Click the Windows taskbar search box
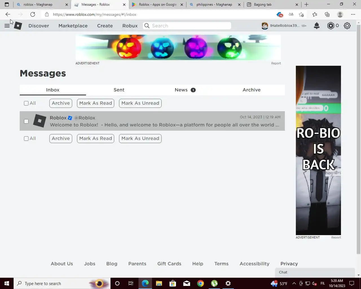 (x=61, y=283)
